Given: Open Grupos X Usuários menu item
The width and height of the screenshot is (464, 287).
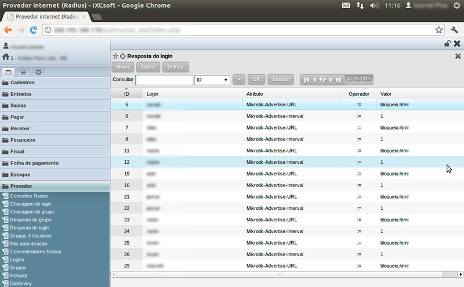Looking at the screenshot, I should [x=31, y=236].
